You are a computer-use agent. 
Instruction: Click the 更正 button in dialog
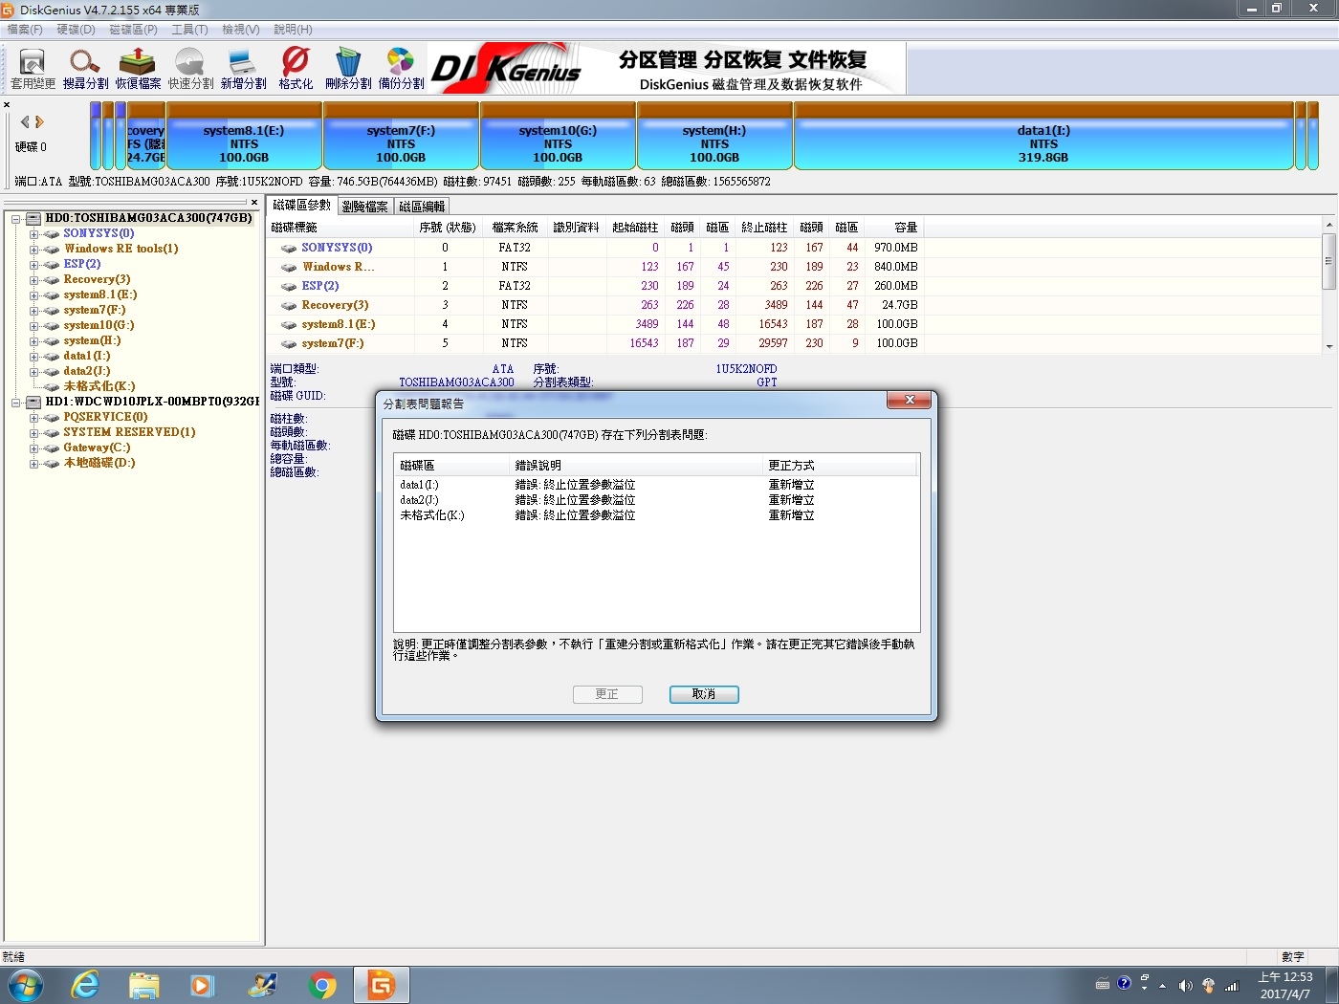(x=607, y=694)
